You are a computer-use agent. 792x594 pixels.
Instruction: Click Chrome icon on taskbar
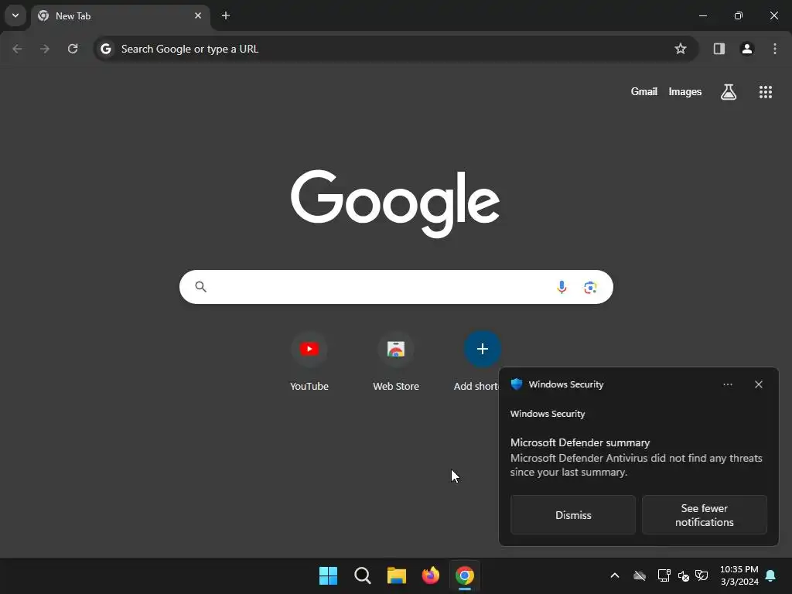click(465, 575)
